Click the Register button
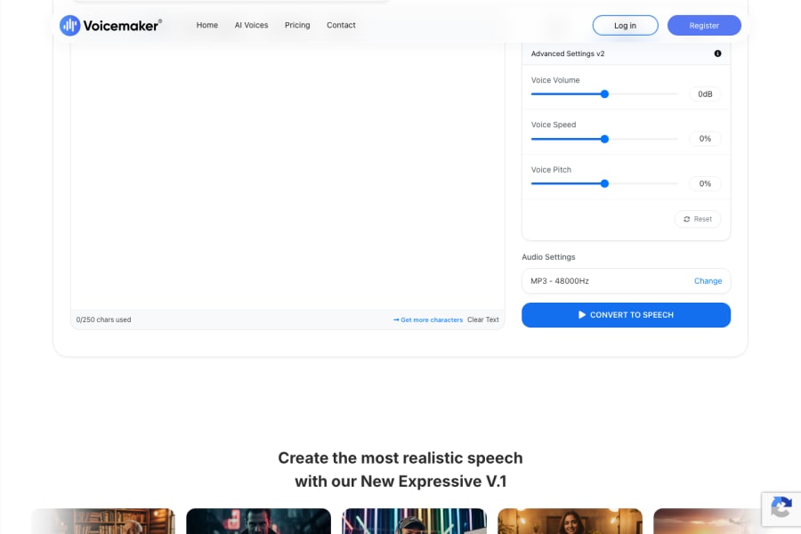The height and width of the screenshot is (534, 801). click(704, 25)
